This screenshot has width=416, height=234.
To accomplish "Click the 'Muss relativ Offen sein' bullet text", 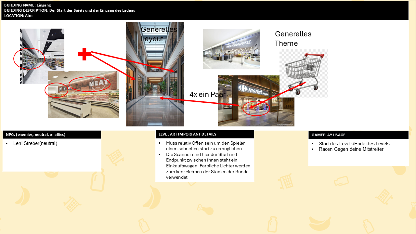I will pos(205,146).
